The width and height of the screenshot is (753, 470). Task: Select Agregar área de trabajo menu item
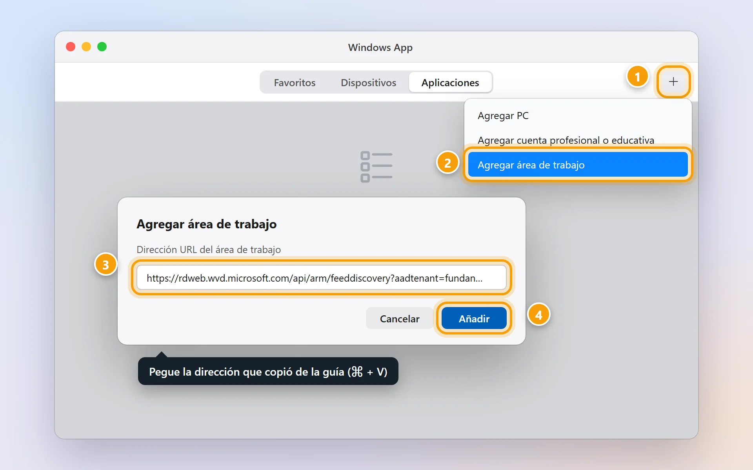578,165
